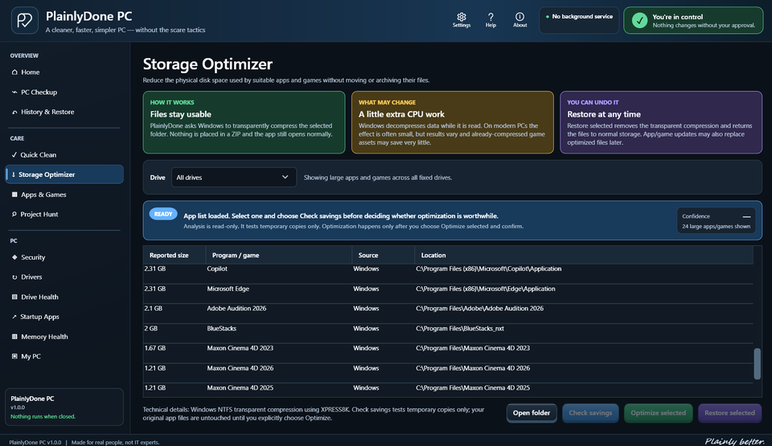Click the Home icon in the sidebar
772x446 pixels.
coord(14,72)
